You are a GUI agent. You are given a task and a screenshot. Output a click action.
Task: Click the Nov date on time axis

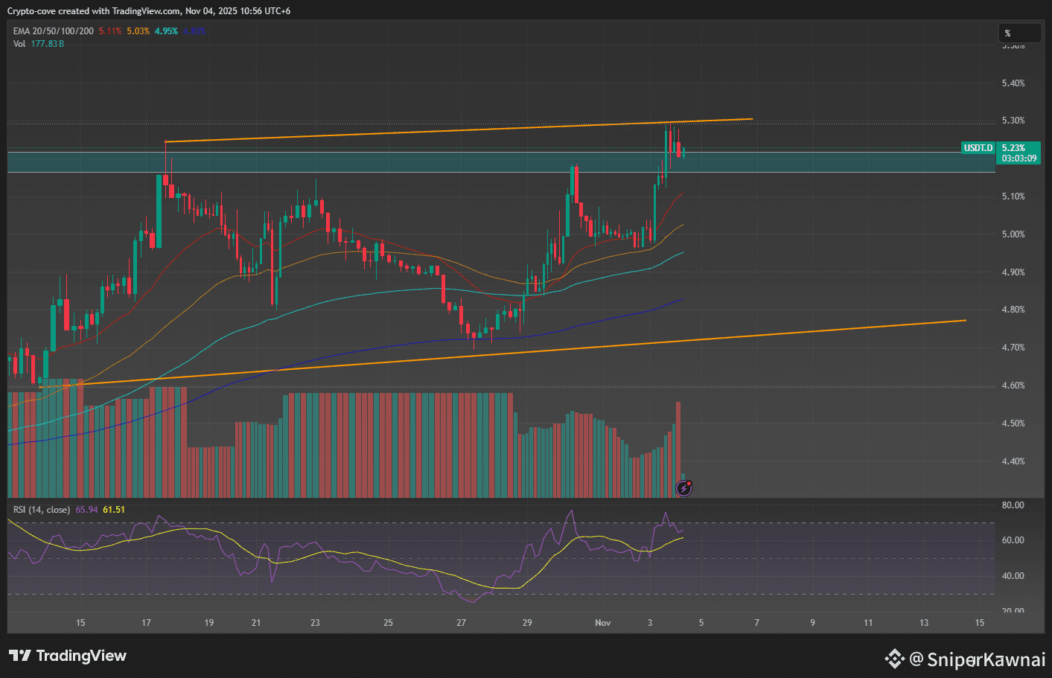tap(603, 623)
